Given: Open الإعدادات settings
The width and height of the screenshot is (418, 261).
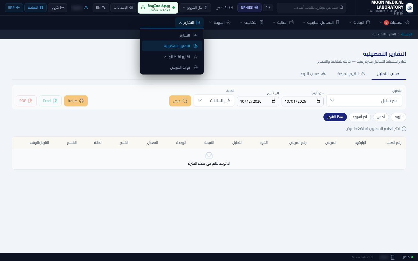Looking at the screenshot, I should click(x=123, y=8).
